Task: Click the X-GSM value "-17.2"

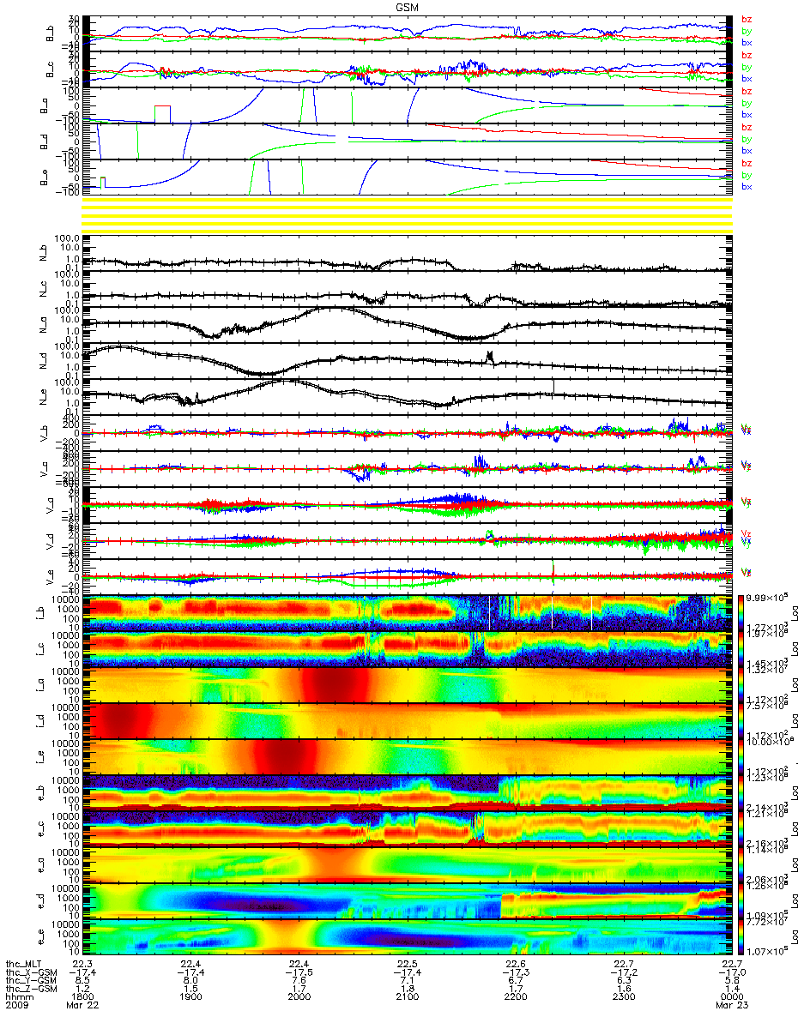Action: click(623, 974)
